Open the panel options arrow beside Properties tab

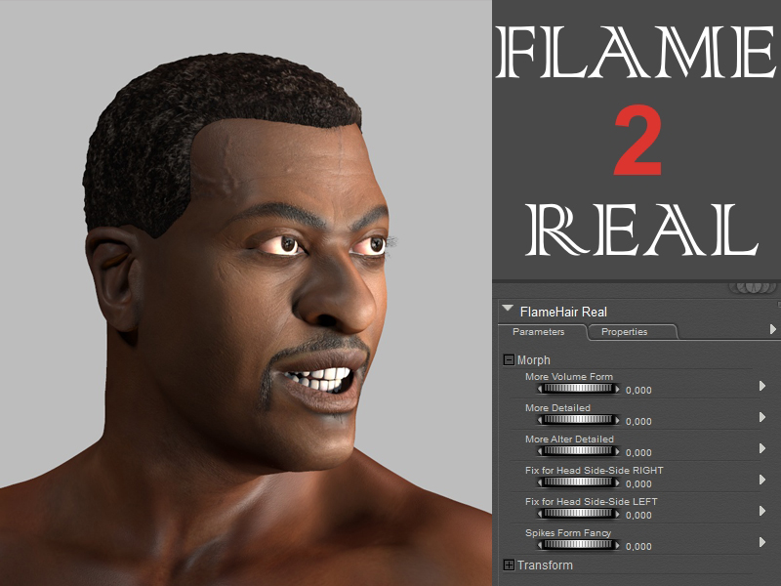(772, 329)
